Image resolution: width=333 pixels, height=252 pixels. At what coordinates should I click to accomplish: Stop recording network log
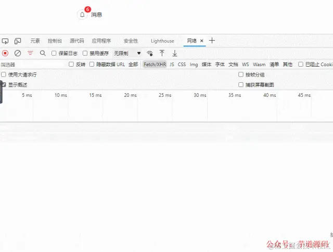[5, 53]
